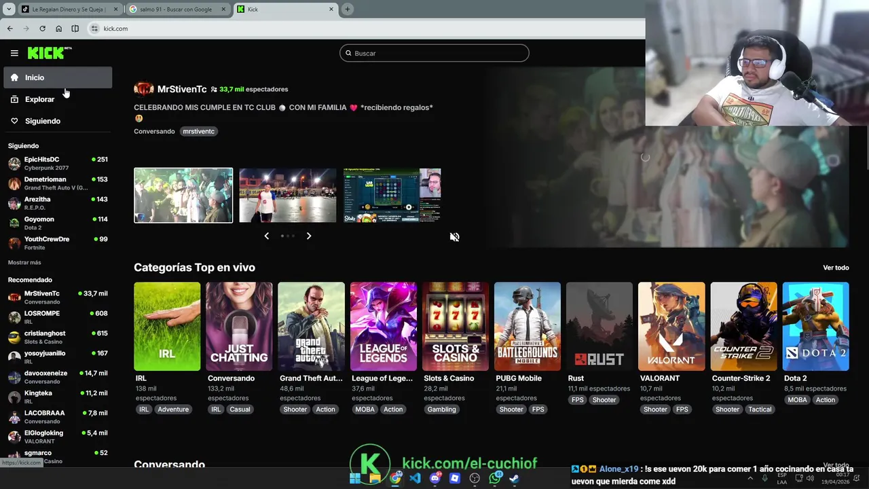Open the Slots & Casino category card
This screenshot has height=489, width=869.
point(456,327)
